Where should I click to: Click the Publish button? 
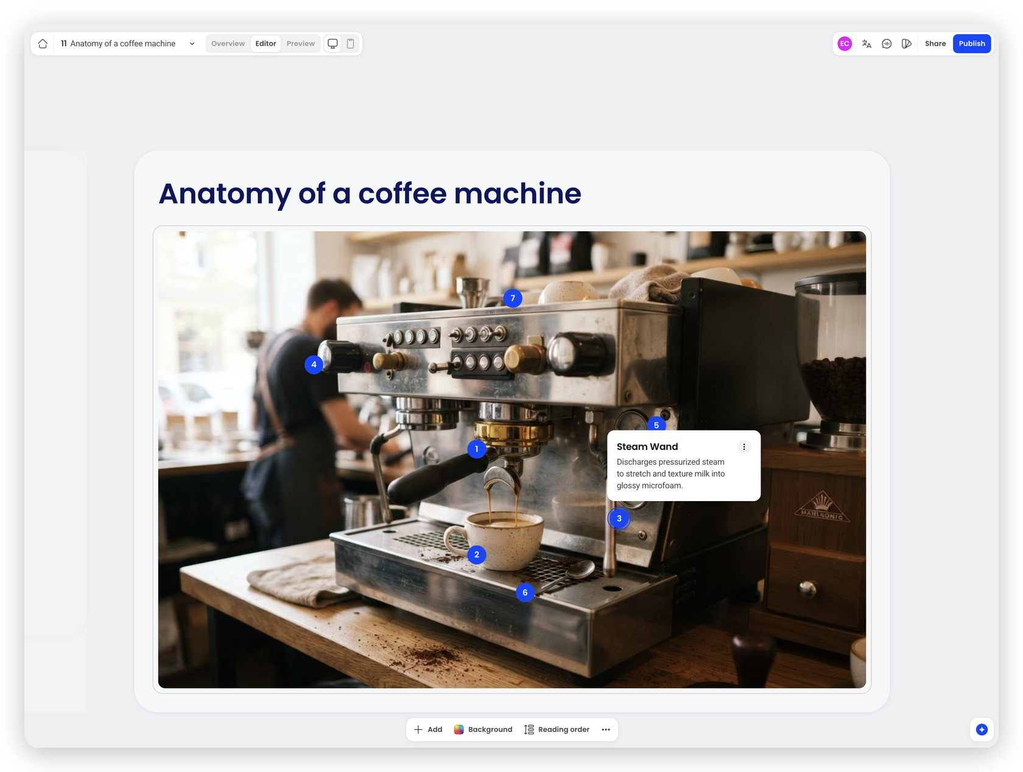point(972,44)
